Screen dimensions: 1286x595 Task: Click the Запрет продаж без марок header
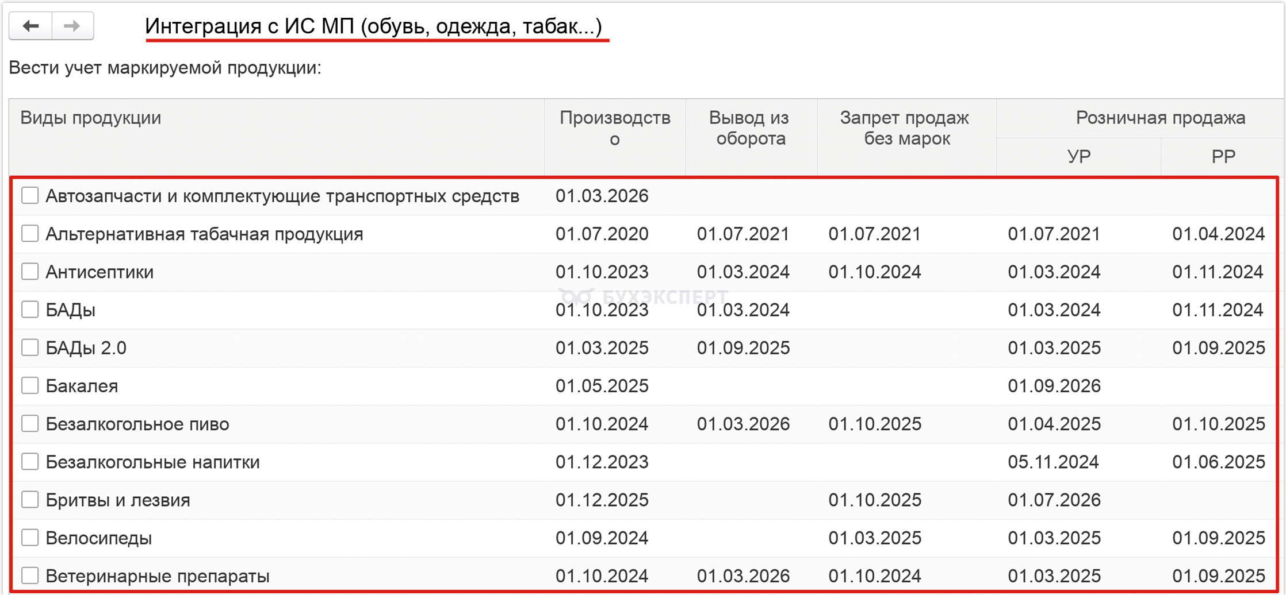pyautogui.click(x=906, y=137)
